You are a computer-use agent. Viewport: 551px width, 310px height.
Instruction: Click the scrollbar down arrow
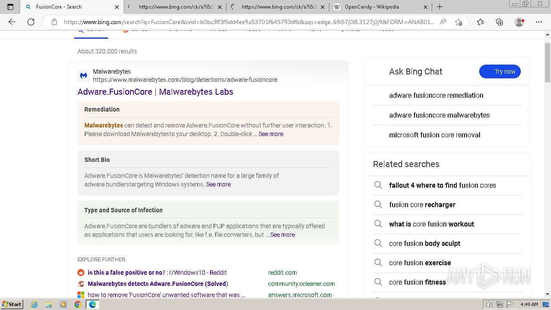(x=547, y=294)
